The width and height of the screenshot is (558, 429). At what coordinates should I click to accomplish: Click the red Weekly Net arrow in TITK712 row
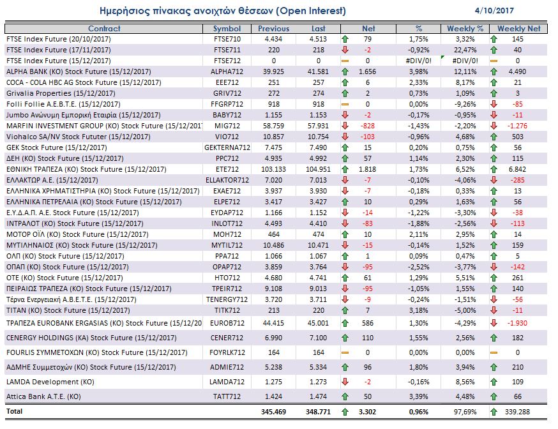[494, 310]
